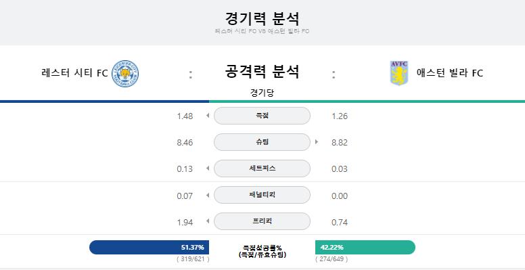The image size is (525, 270).
Task: Click the 레스터 시티 FC team name
Action: click(x=74, y=72)
